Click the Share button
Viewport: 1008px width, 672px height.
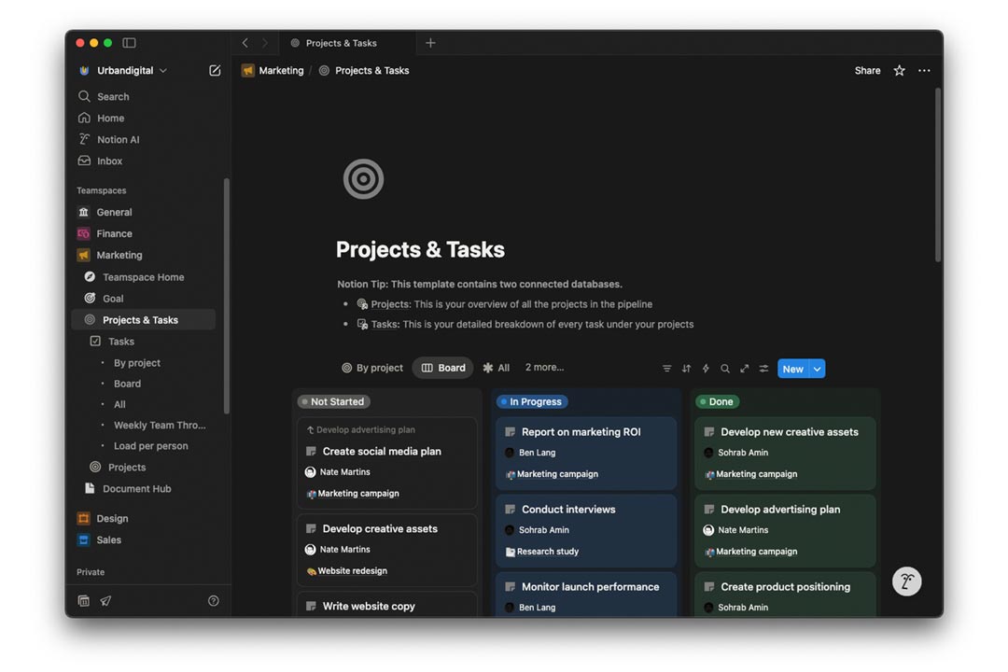[x=867, y=71]
